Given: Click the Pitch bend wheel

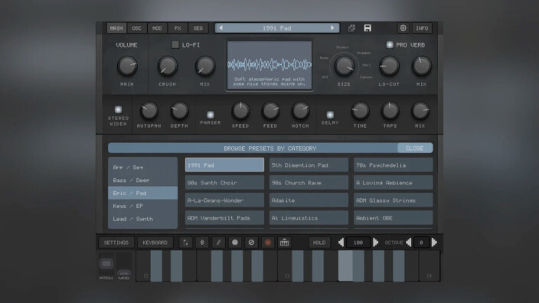Looking at the screenshot, I should pos(106,264).
